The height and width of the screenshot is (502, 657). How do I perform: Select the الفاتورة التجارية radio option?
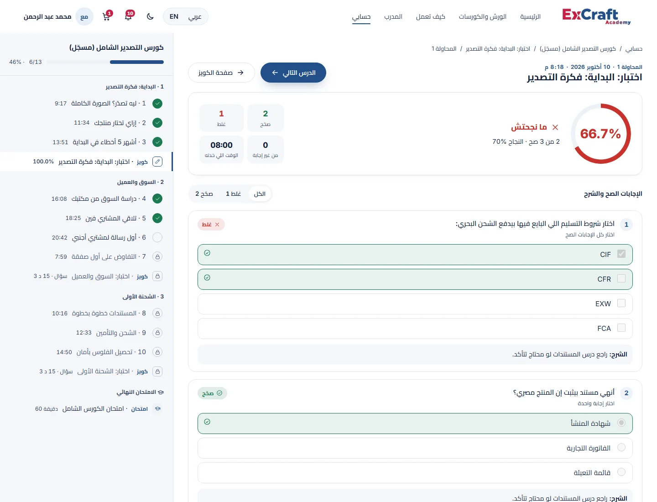pos(621,447)
